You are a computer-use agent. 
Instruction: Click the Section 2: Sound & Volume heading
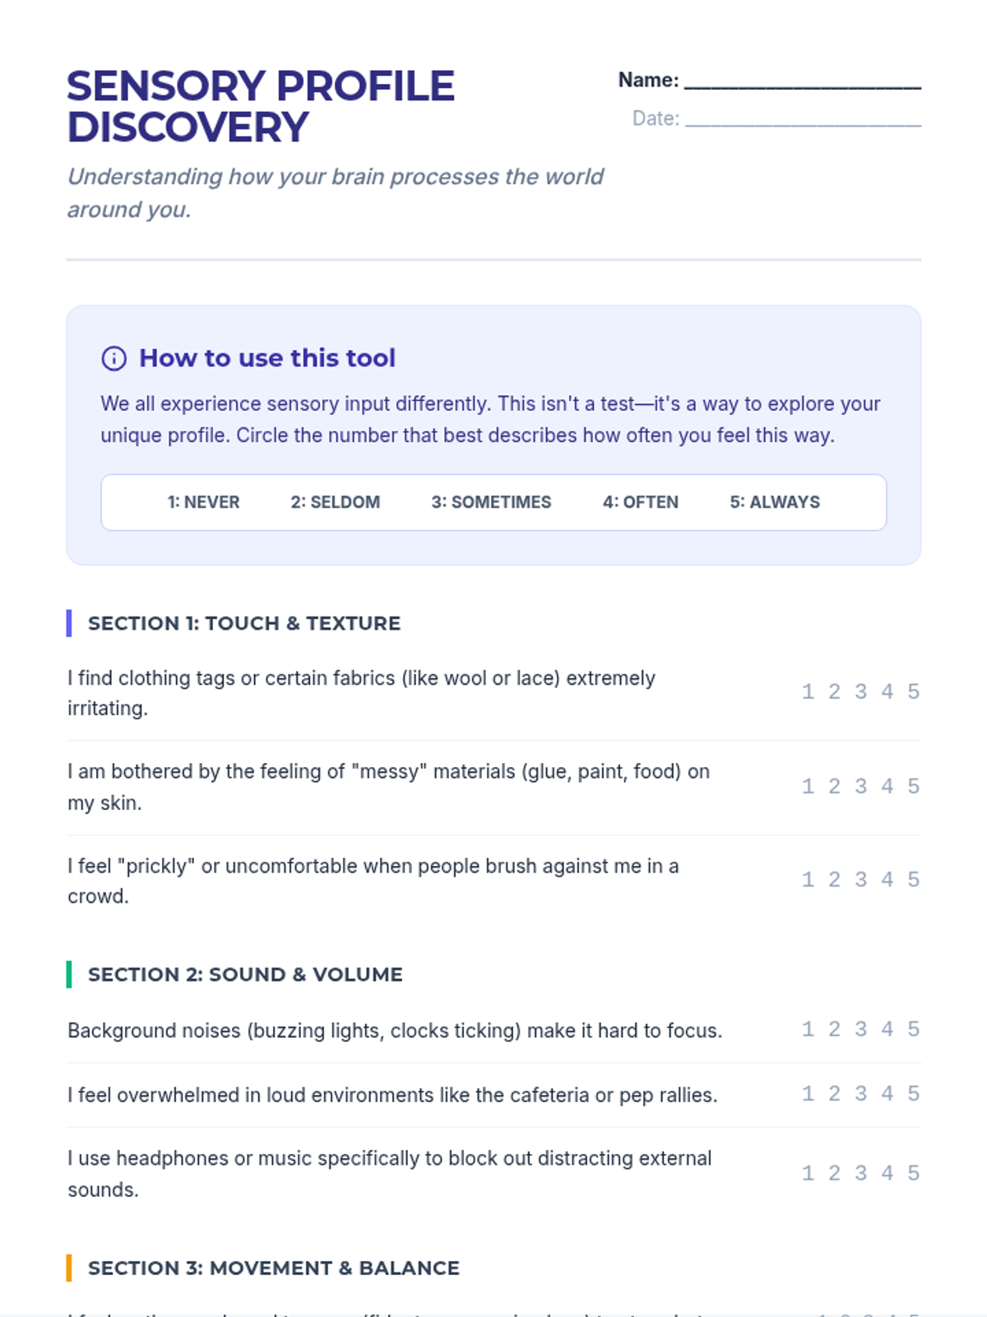click(245, 975)
